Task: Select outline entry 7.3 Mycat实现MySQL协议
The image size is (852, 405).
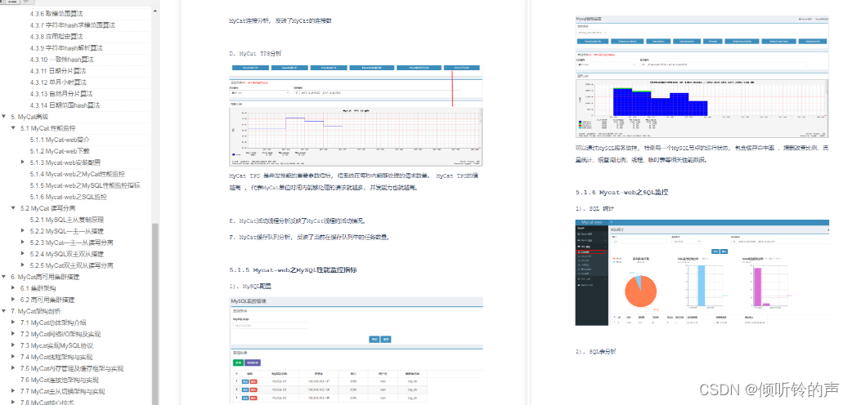Action: [57, 345]
